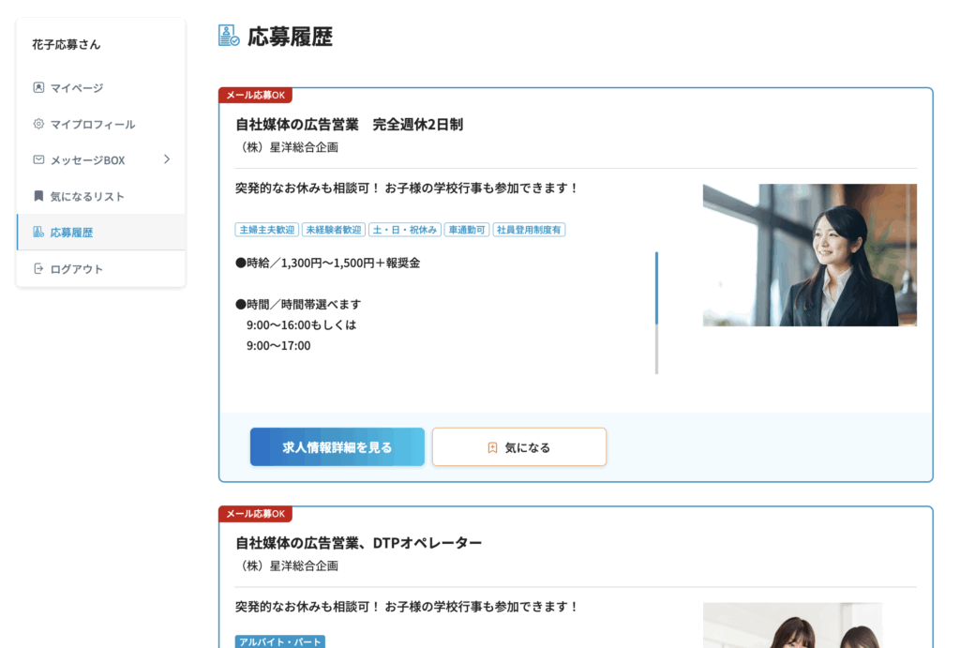
Task: Expand the メッセージBOX chevron arrow
Action: tap(167, 159)
